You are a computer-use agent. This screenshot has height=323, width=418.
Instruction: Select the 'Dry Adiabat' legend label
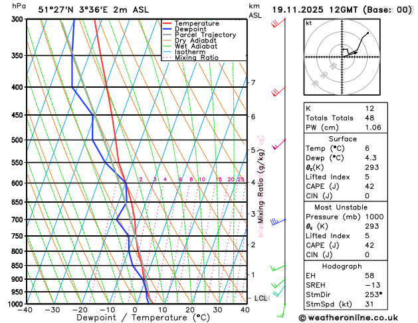[x=195, y=41]
